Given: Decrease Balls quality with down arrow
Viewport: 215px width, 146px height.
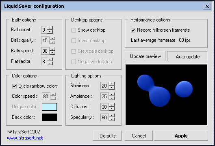Looking at the screenshot, I should coord(52,42).
